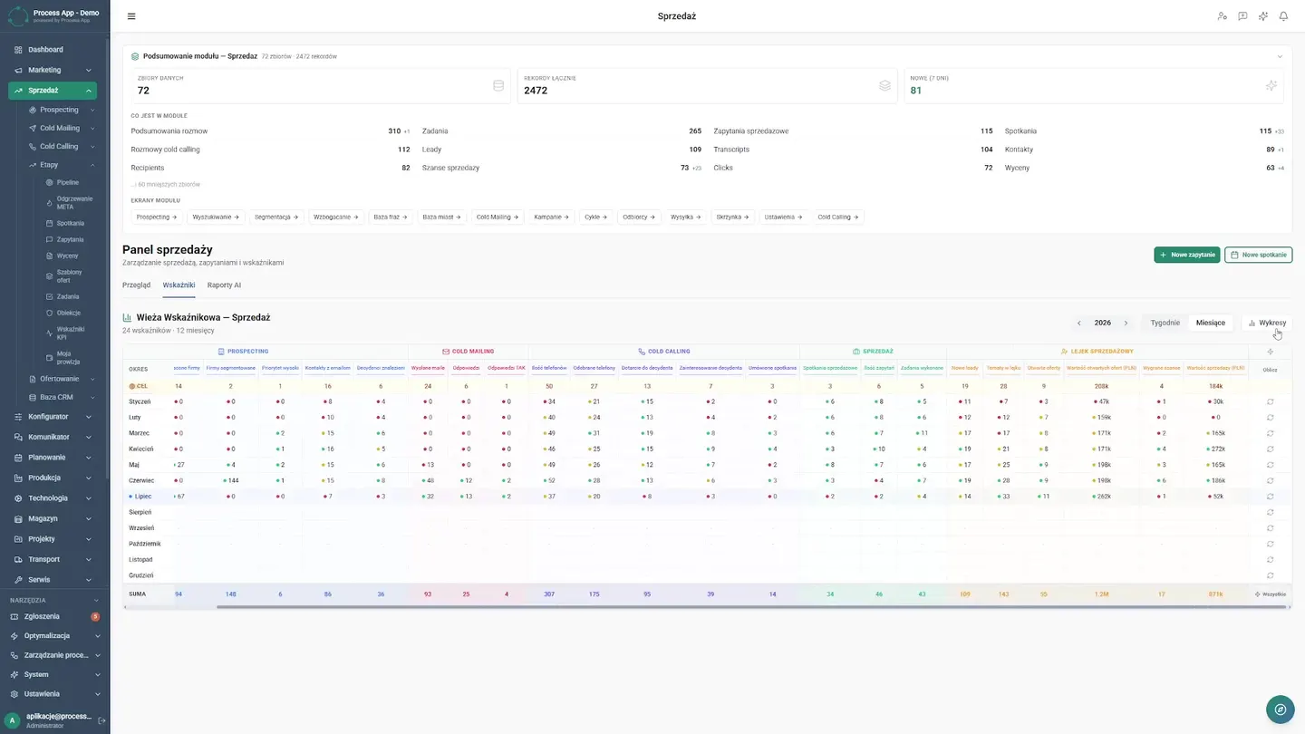Expand the Marketing menu chevron
The image size is (1305, 734).
coord(89,70)
